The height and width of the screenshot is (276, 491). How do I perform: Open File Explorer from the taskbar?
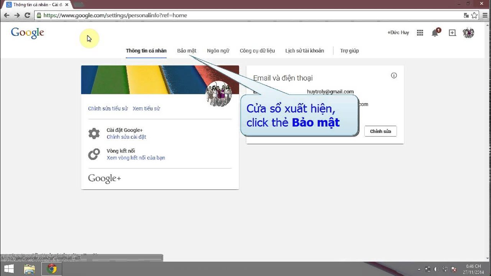[30, 269]
